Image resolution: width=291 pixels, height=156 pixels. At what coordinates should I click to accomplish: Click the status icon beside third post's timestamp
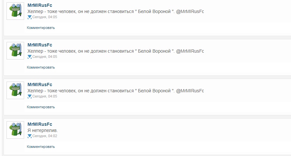(30, 97)
